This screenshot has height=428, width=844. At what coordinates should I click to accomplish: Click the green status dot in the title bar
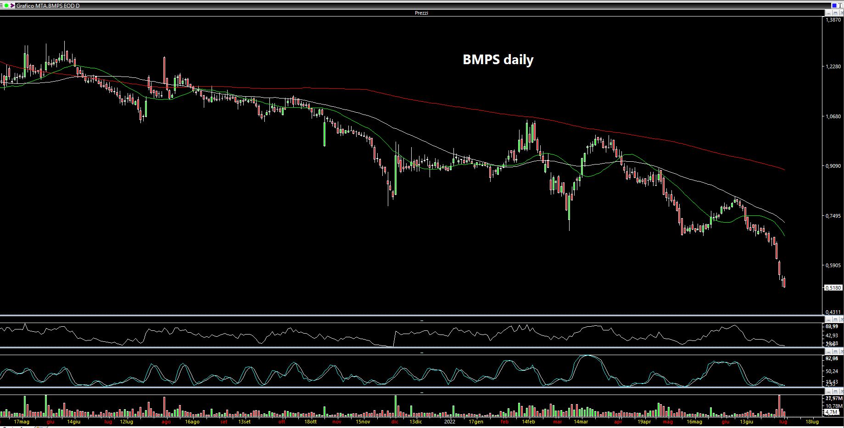click(x=6, y=5)
